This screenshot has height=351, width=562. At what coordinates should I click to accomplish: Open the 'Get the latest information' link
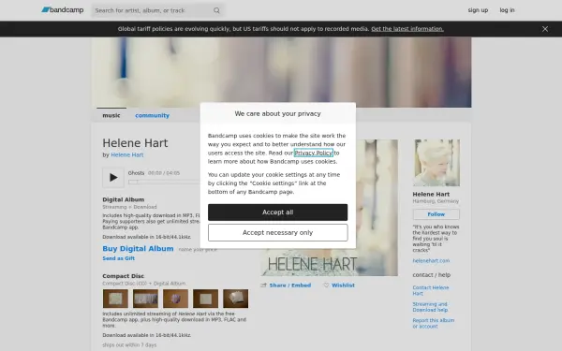pos(407,29)
